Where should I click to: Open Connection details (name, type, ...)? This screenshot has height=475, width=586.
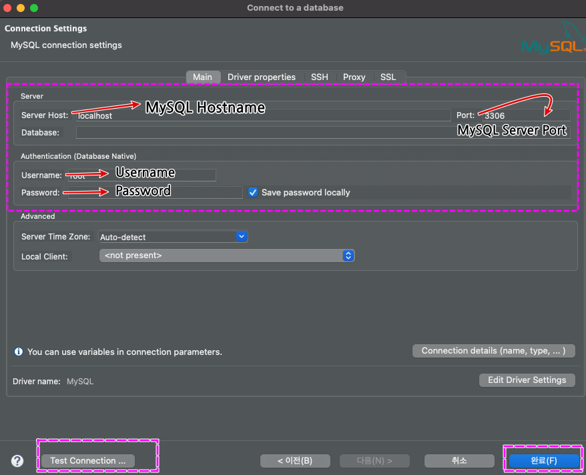(494, 351)
